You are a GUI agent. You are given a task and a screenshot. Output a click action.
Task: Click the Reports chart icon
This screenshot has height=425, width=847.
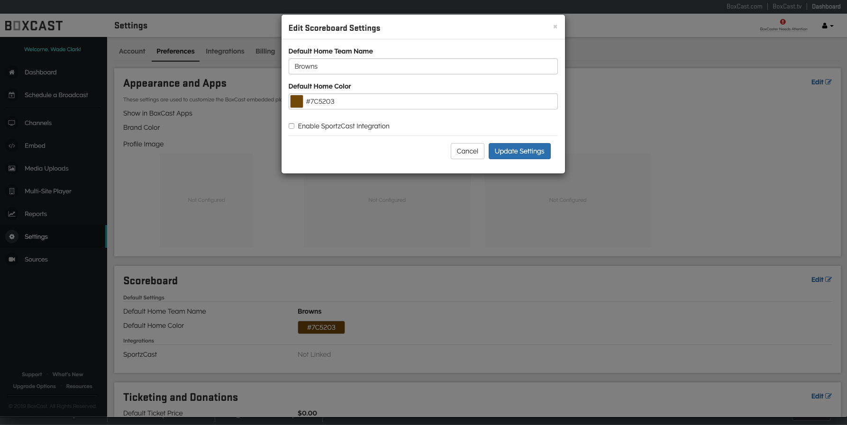tap(12, 214)
